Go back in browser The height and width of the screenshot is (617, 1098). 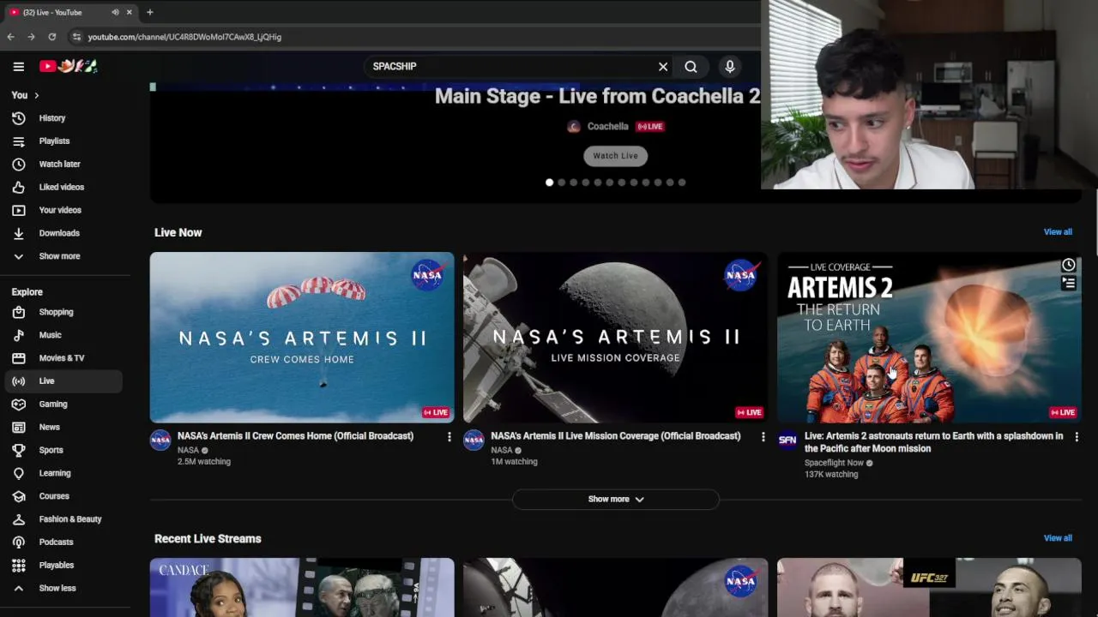coord(10,37)
